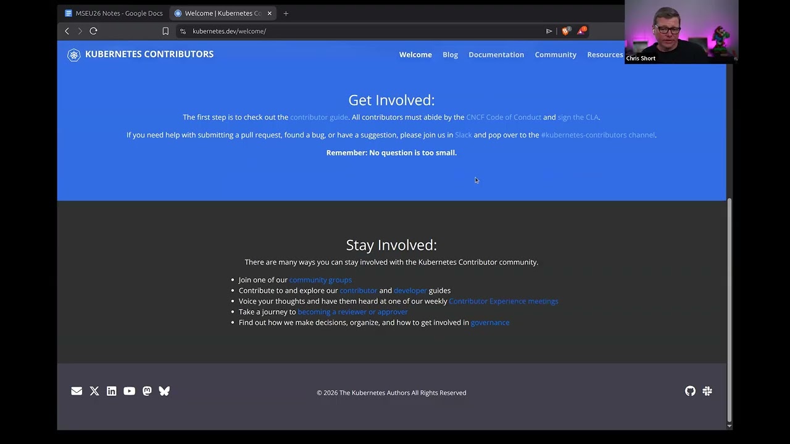
Task: Open the governance link
Action: [490, 323]
